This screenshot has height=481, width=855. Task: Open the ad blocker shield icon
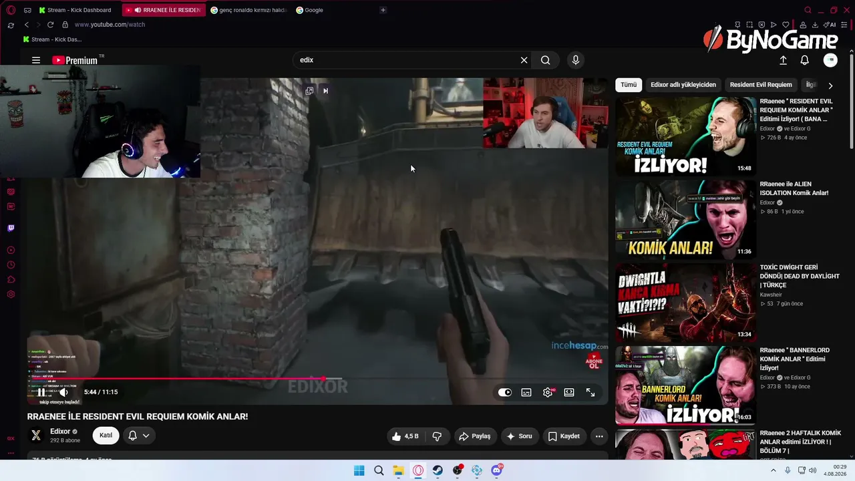[761, 25]
